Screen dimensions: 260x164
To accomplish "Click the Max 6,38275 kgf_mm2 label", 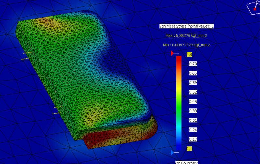I will click(x=184, y=35).
